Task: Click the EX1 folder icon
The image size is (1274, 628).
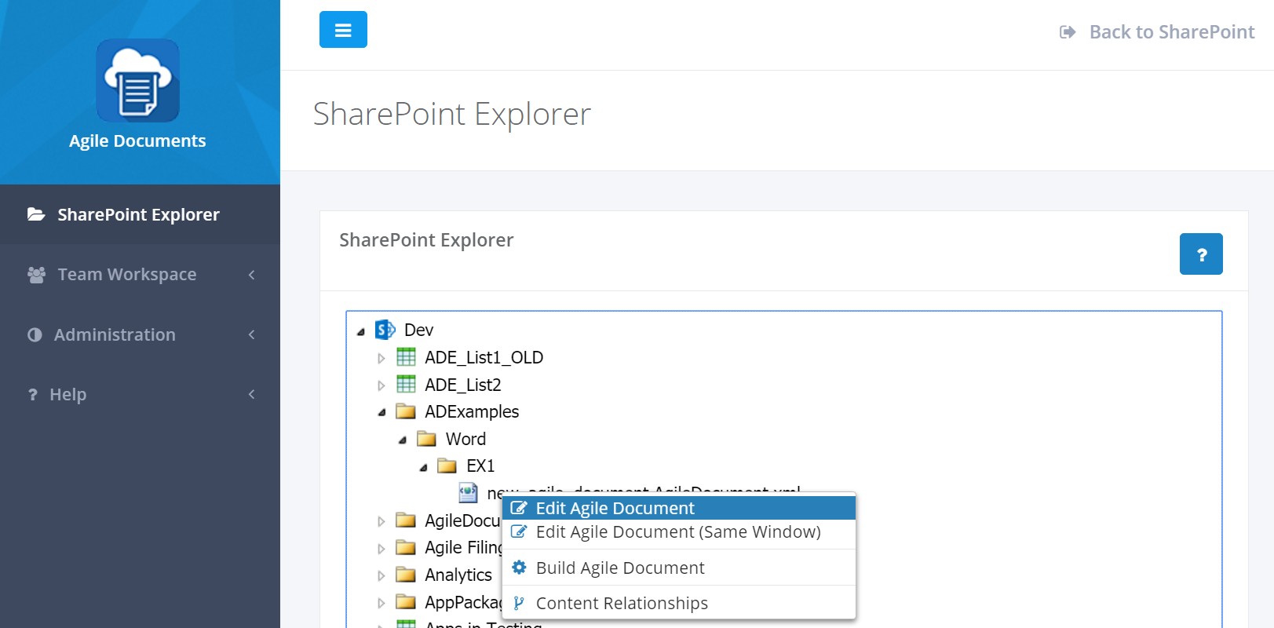Action: 447,466
